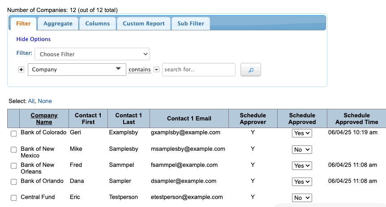Image resolution: width=386 pixels, height=207 pixels.
Task: Click Select All link
Action: 31,101
